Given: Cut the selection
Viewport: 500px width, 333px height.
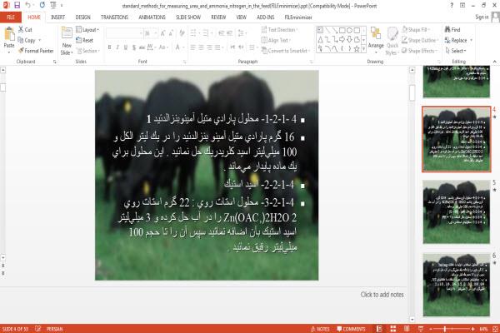Looking at the screenshot, I should 25,30.
